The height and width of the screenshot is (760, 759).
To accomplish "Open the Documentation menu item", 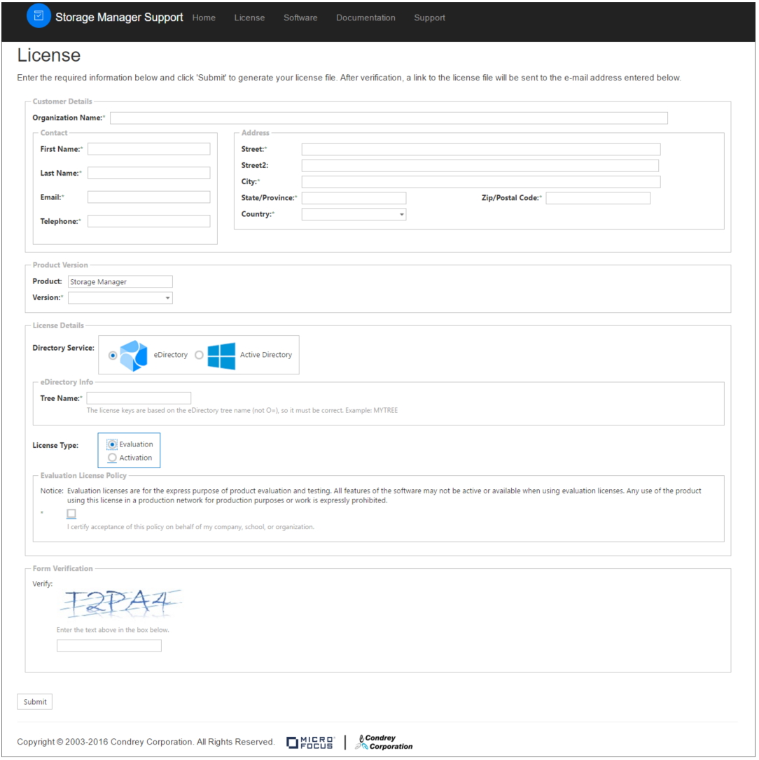I will [365, 18].
